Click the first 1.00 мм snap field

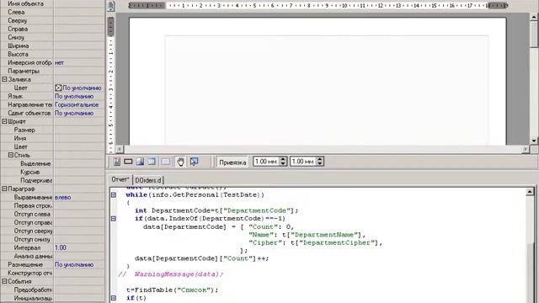pos(266,162)
